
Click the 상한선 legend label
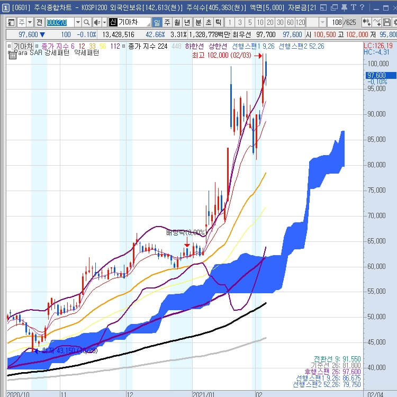point(218,47)
